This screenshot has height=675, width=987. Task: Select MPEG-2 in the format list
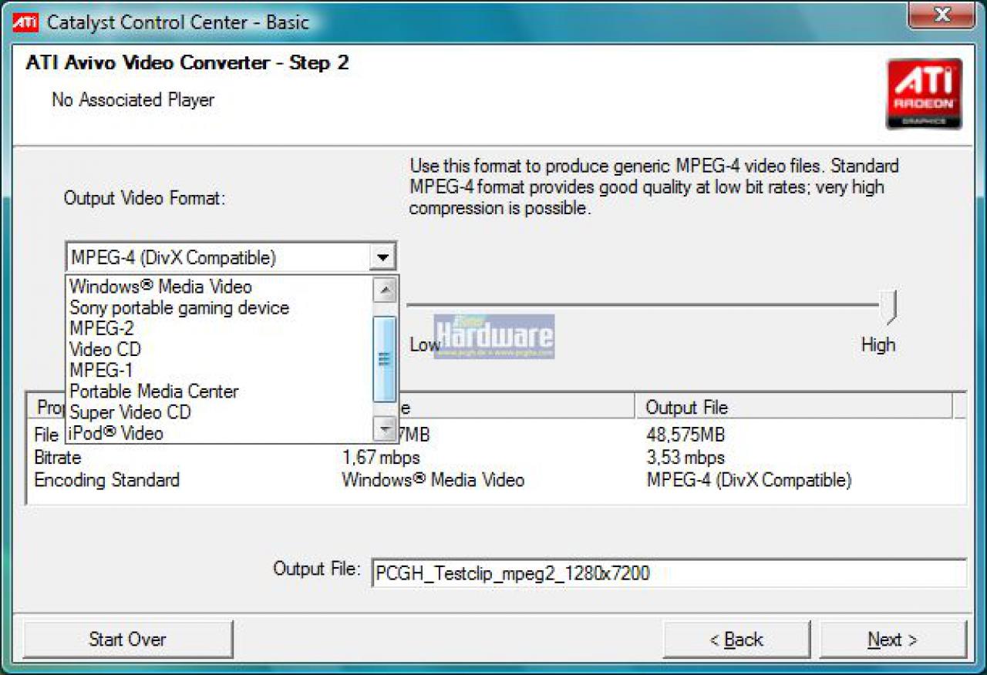[x=102, y=328]
